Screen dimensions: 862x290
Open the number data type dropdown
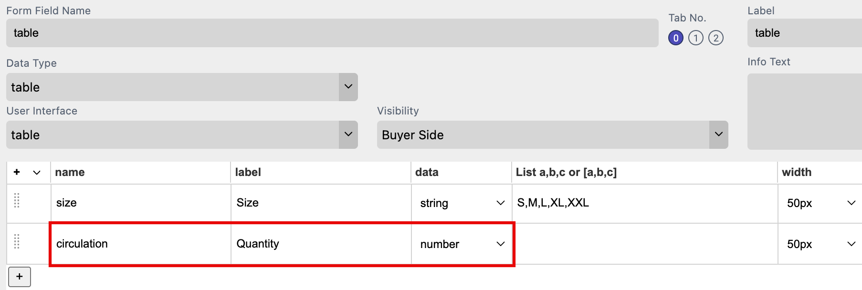click(x=461, y=244)
